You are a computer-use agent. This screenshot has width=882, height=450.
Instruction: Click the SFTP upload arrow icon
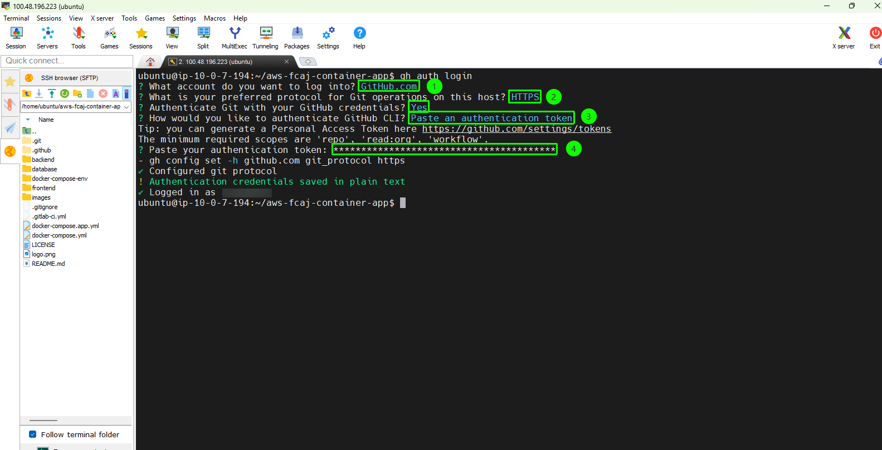pos(52,93)
